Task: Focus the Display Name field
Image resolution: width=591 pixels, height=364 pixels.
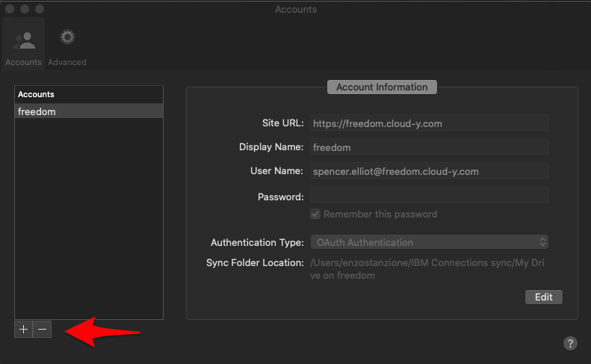Action: (x=429, y=147)
